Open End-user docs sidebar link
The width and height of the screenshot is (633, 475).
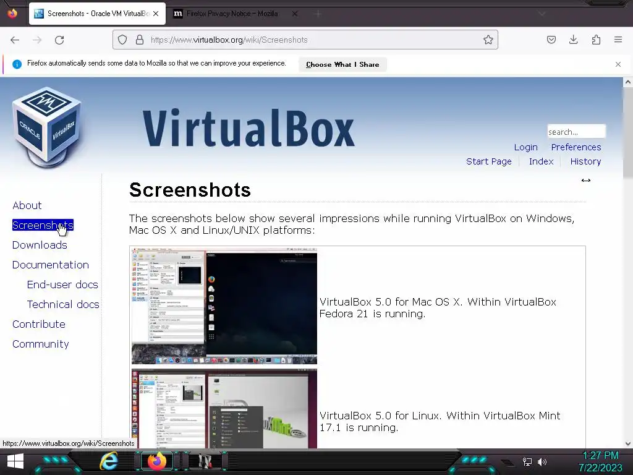(62, 285)
